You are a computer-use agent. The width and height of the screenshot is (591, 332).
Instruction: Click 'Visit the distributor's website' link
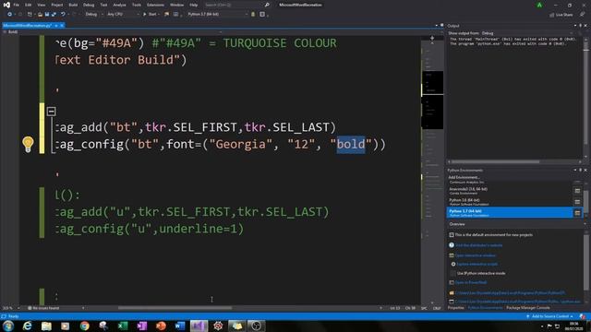(x=478, y=245)
